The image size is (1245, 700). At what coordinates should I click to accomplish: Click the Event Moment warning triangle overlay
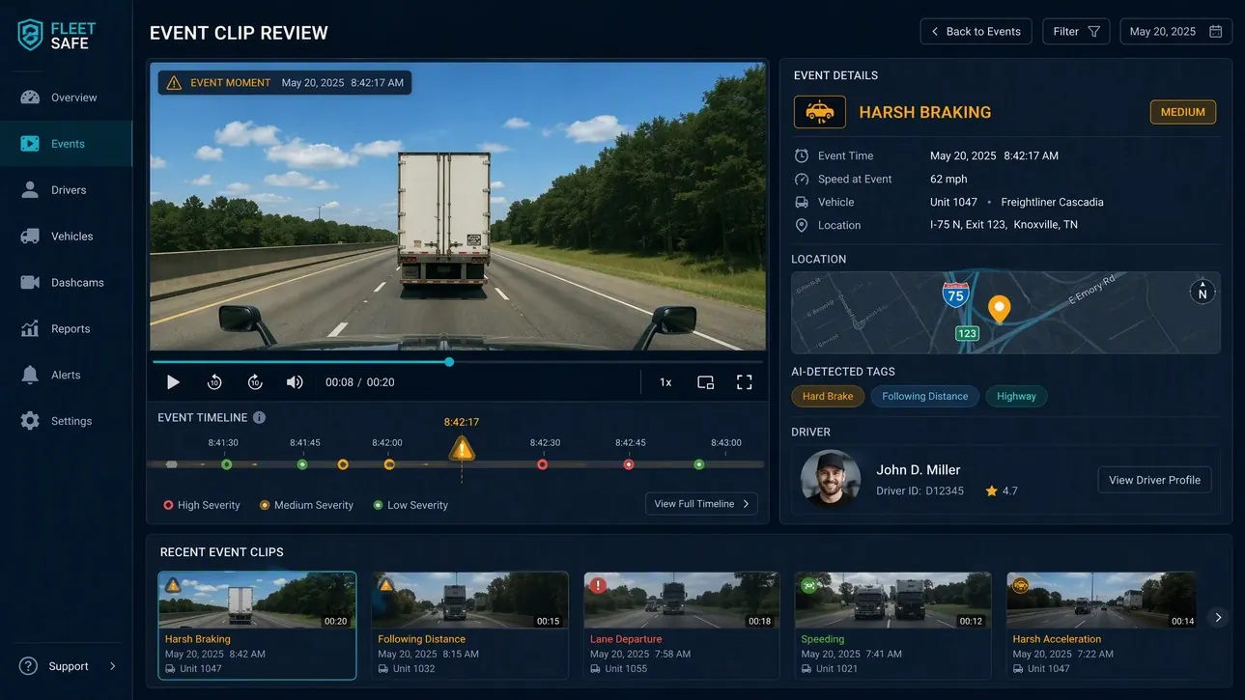(x=174, y=83)
